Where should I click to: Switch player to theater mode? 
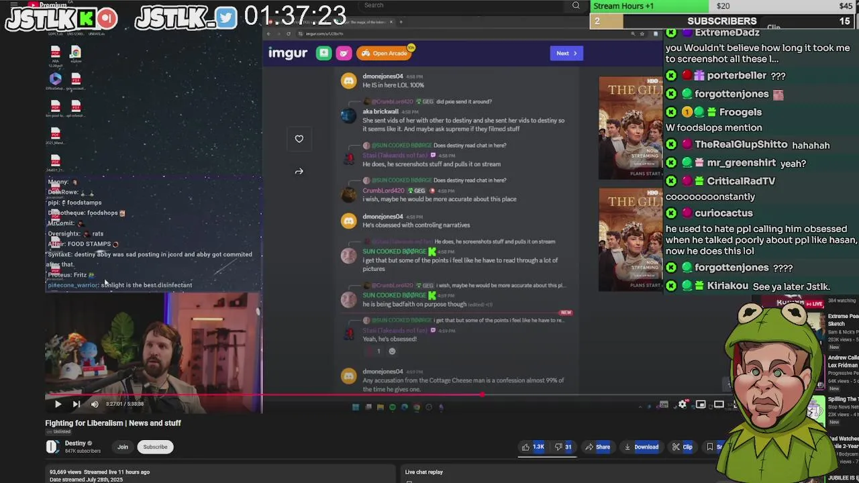pos(719,405)
